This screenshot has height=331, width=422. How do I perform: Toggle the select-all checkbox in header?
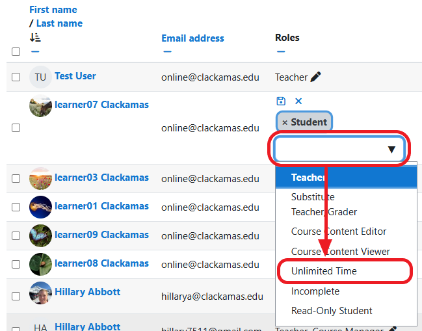coord(16,52)
